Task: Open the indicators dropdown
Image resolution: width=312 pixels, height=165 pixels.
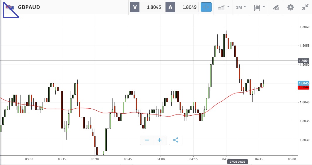Action: coord(224,7)
